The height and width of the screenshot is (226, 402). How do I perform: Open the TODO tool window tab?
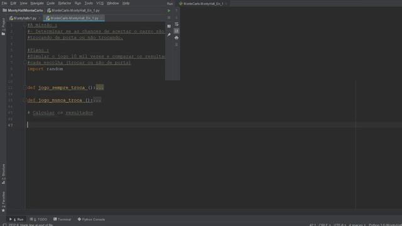coord(38,219)
